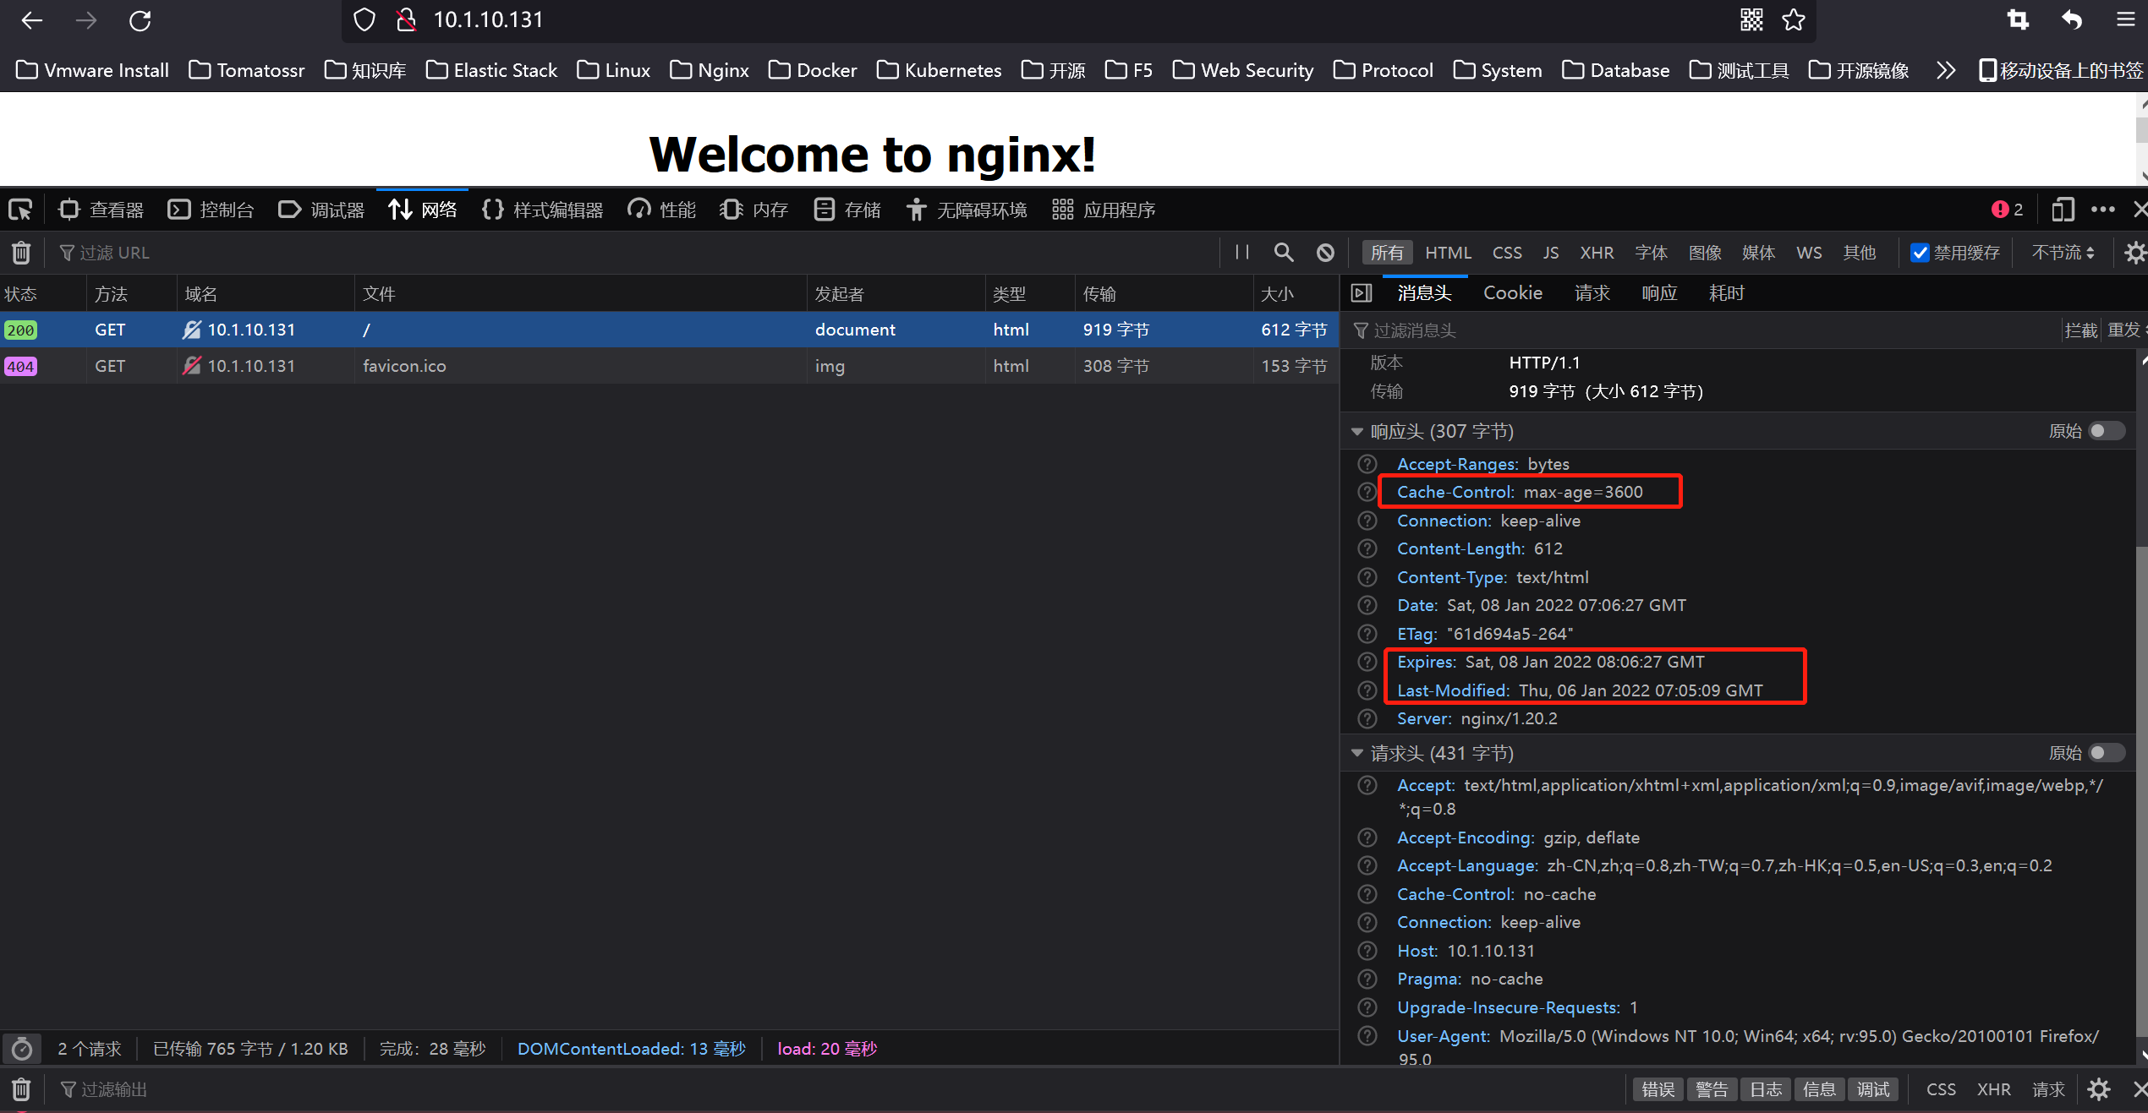This screenshot has height=1113, width=2148.
Task: Bookmark page with star icon
Action: coord(1793,20)
